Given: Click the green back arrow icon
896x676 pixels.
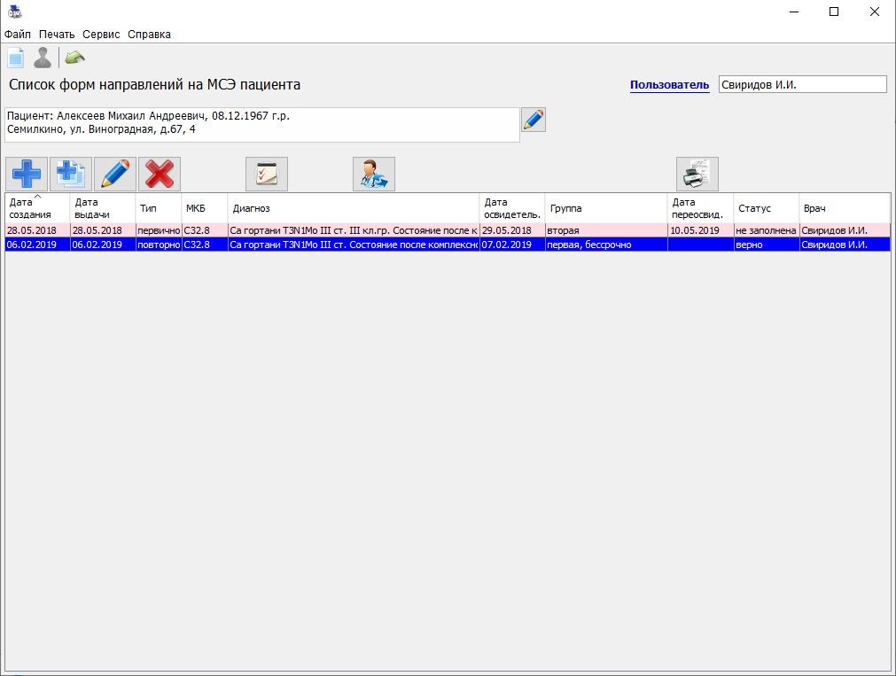Looking at the screenshot, I should pos(74,57).
